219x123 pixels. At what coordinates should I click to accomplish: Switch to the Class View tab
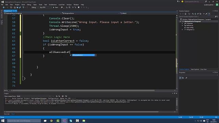coord(203,69)
